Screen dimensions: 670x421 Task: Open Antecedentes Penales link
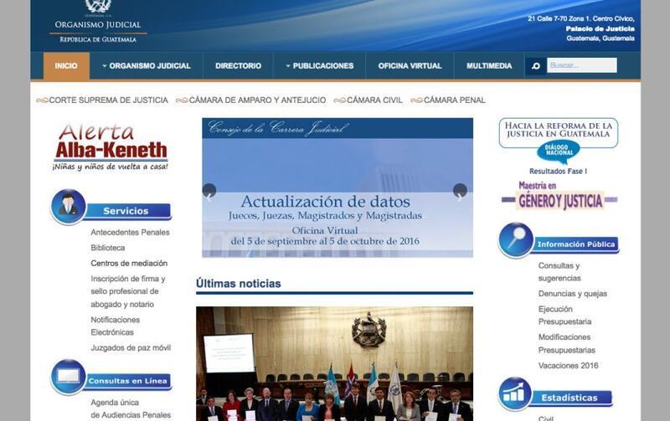point(130,233)
